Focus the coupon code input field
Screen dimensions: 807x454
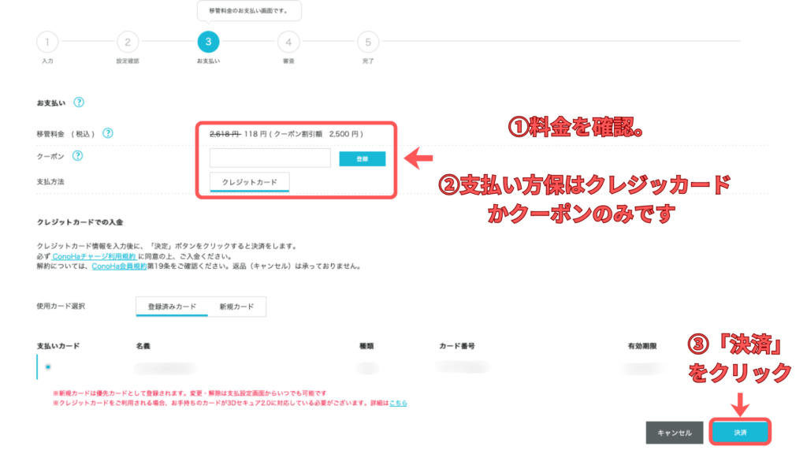pyautogui.click(x=270, y=158)
